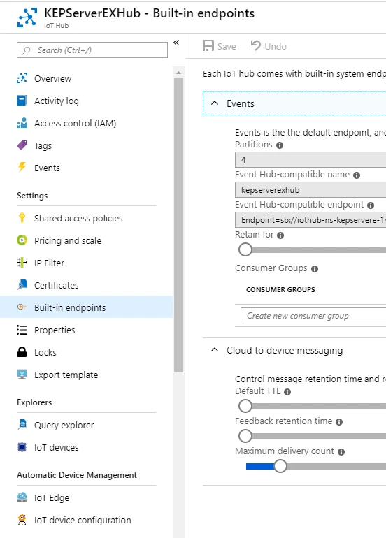
Task: Click the Events lightning bolt icon
Action: pos(22,168)
